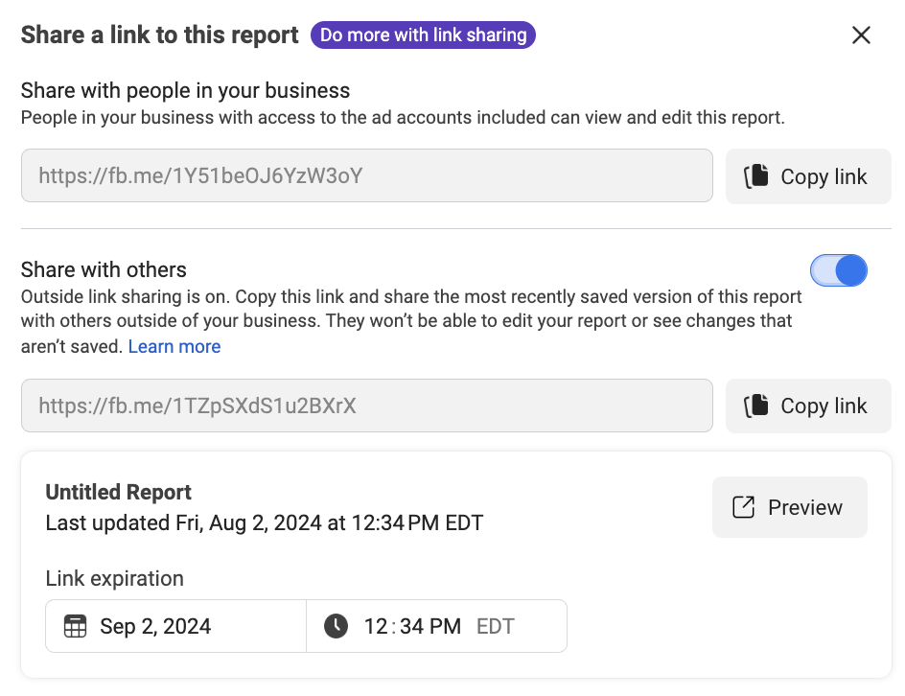This screenshot has height=696, width=905.
Task: Select the hour value 12 in expiration time
Action: pyautogui.click(x=376, y=626)
